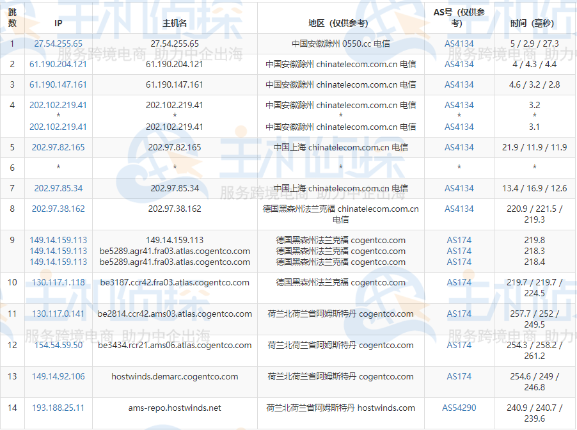Click the IP link 202.97.38.162
Viewport: 577px width, 430px height.
pos(58,209)
